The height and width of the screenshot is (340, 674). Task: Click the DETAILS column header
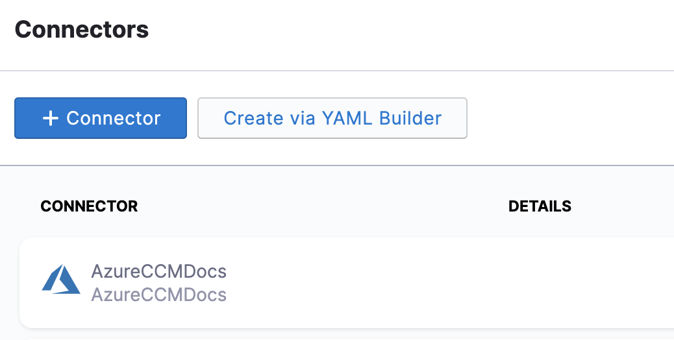pos(540,206)
